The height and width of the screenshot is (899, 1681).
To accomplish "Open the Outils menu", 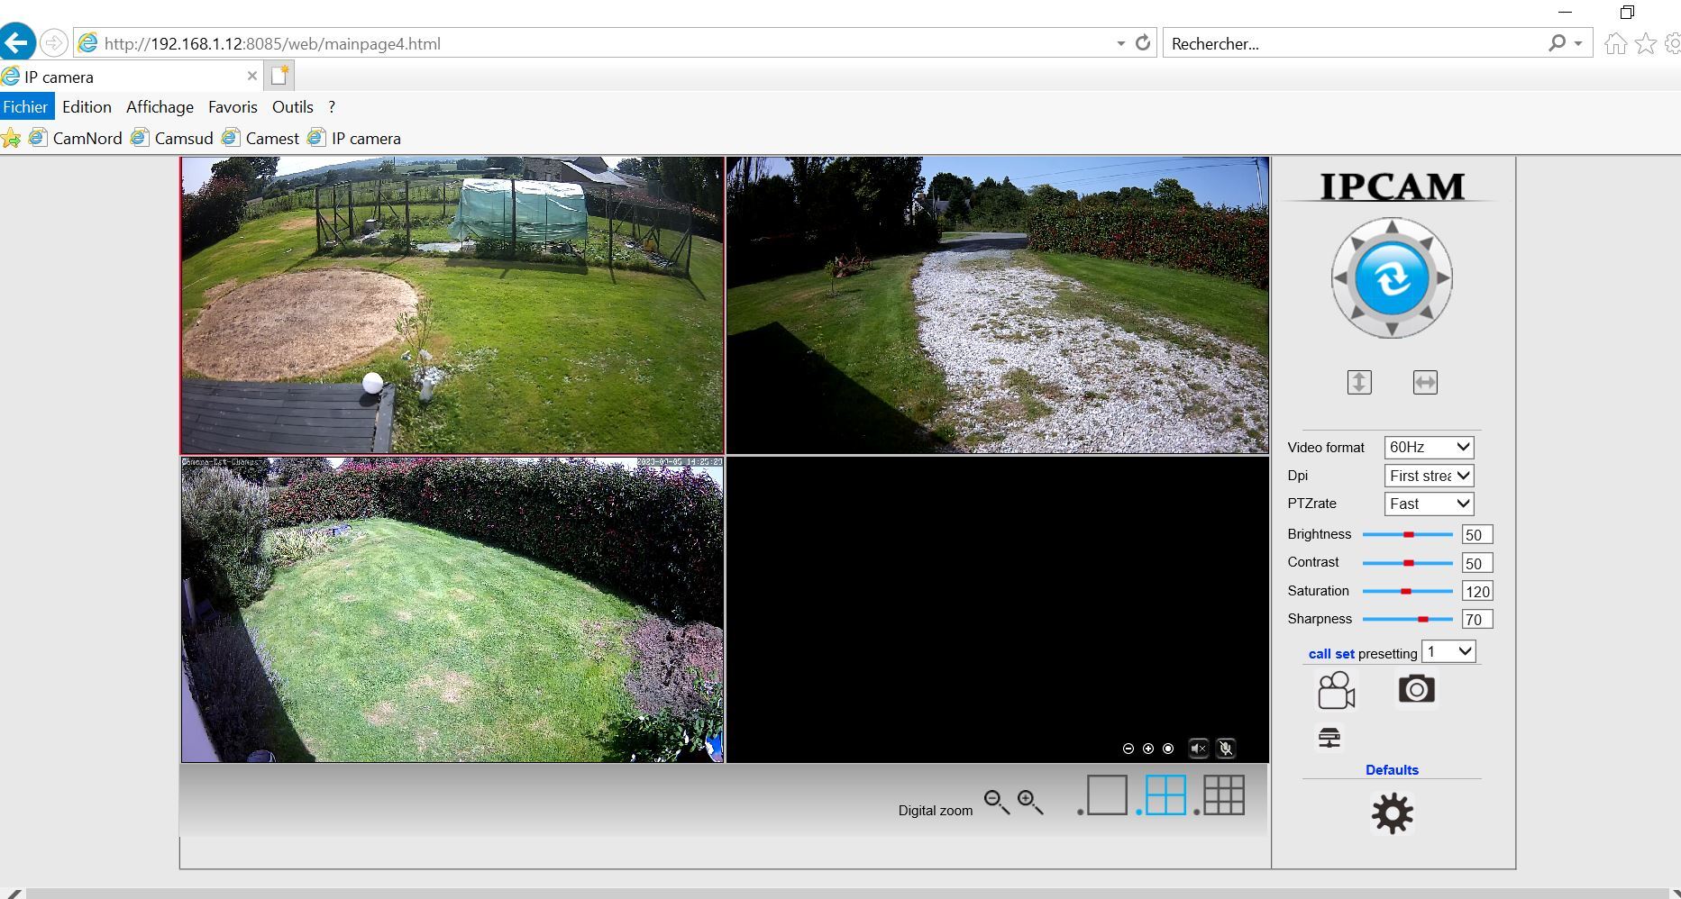I will [x=292, y=107].
